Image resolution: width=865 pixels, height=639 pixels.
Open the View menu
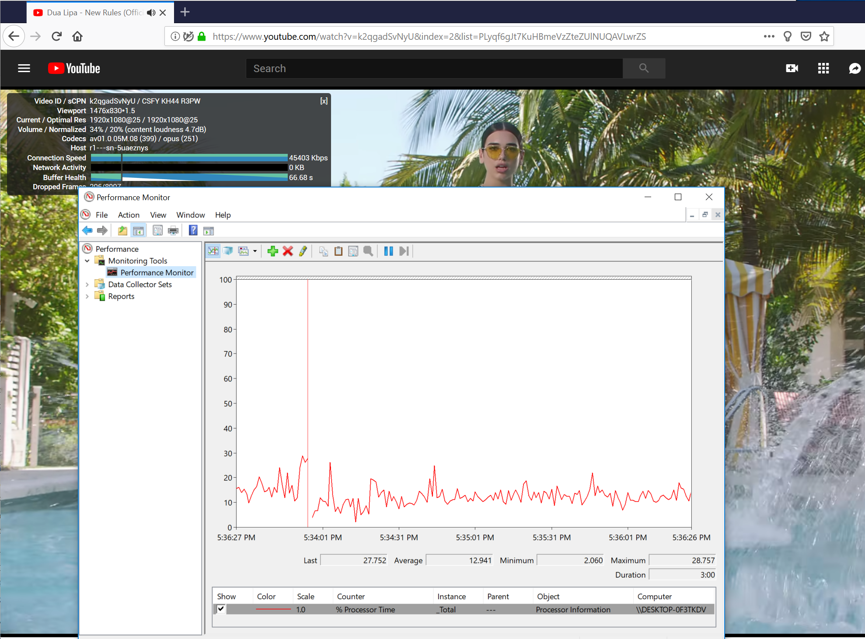[x=158, y=215]
